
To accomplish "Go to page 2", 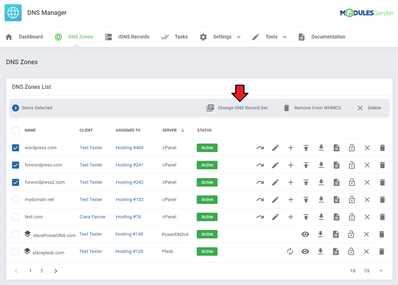I will [42, 271].
